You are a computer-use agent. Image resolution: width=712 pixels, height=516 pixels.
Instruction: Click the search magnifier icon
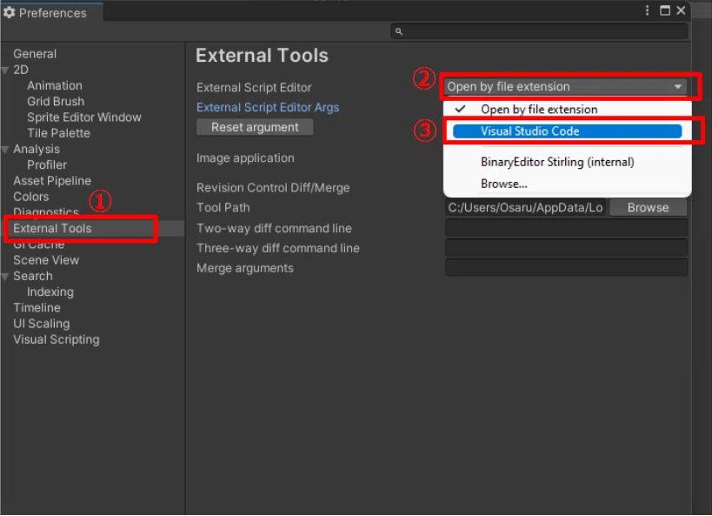tap(399, 31)
